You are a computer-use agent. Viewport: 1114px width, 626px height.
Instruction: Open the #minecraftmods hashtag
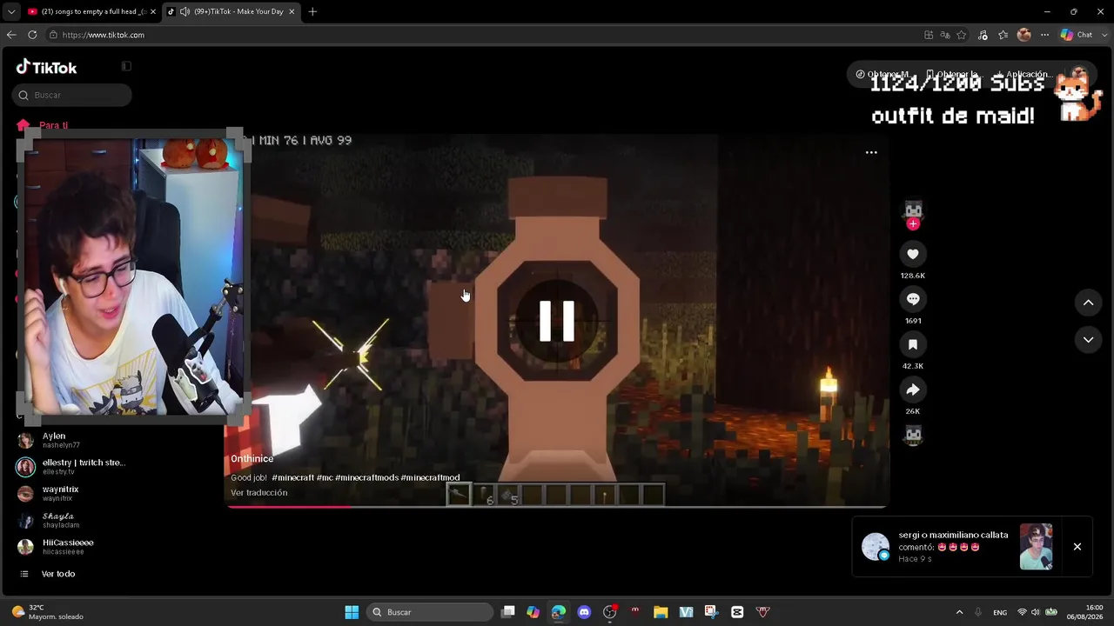[x=366, y=477]
